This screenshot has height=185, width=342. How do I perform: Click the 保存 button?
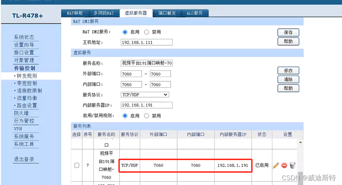coord(288,32)
